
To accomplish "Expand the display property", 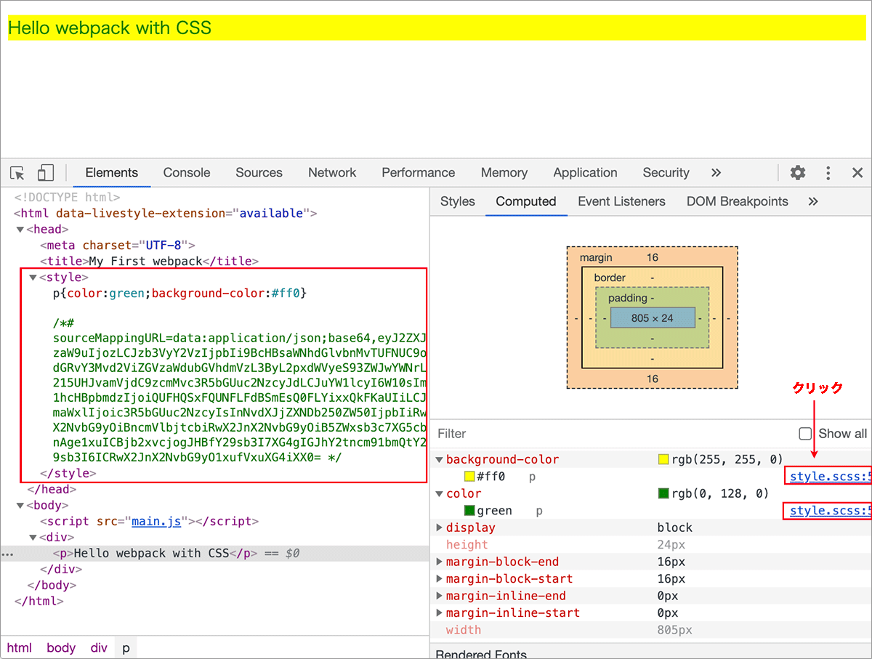I will point(439,528).
